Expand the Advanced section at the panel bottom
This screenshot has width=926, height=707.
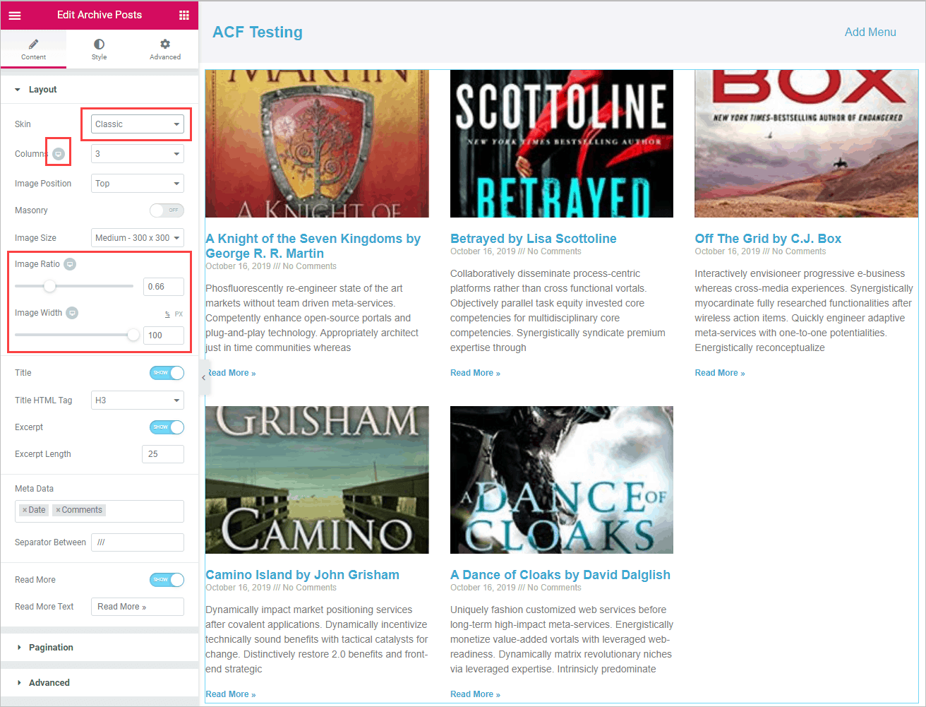100,683
